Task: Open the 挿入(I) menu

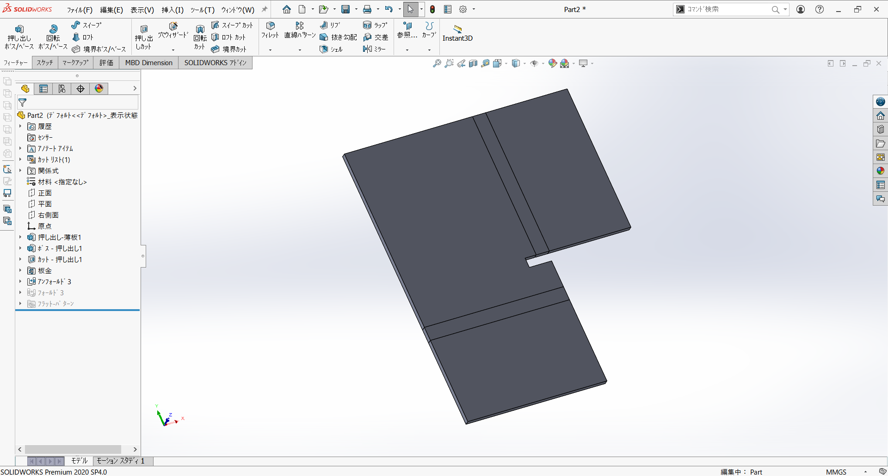Action: (173, 10)
